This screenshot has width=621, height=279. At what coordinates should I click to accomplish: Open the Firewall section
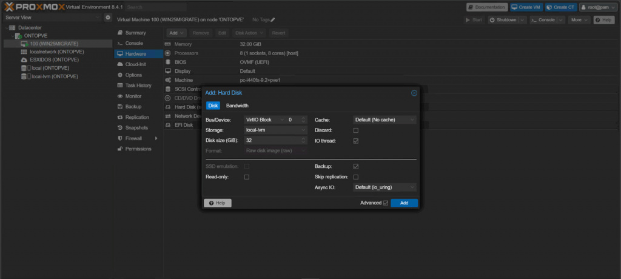tap(139, 138)
